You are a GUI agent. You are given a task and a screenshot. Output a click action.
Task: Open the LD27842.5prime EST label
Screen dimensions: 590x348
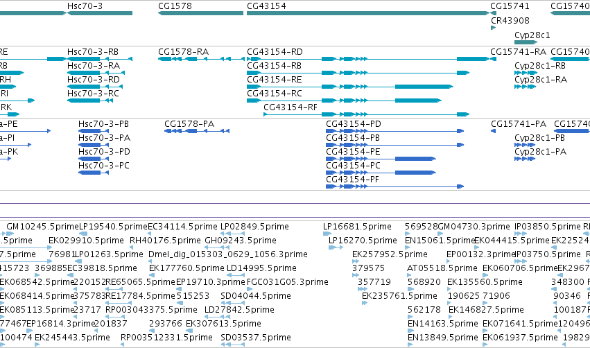[x=239, y=310]
